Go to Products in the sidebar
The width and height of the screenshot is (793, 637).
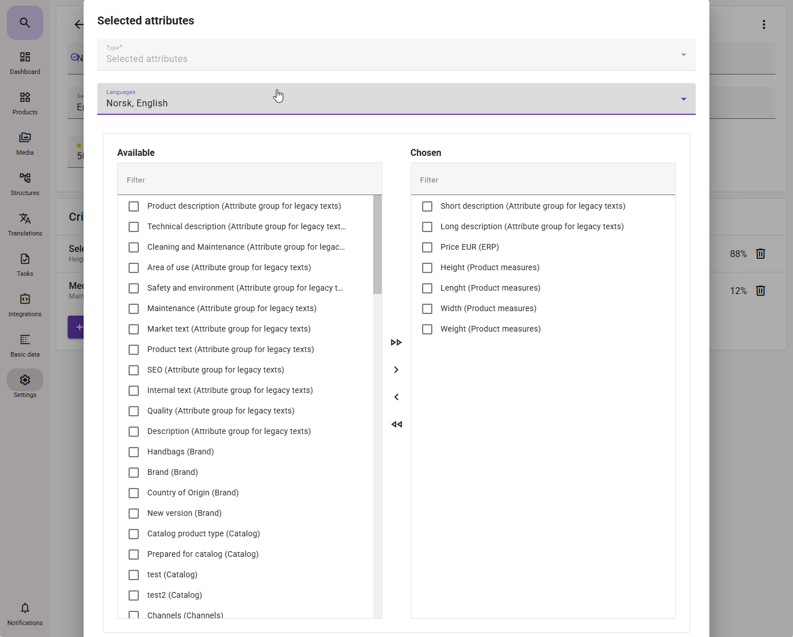pyautogui.click(x=25, y=102)
